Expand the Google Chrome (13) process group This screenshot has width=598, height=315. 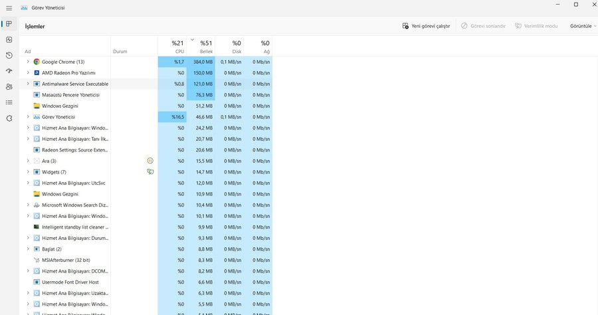point(27,62)
